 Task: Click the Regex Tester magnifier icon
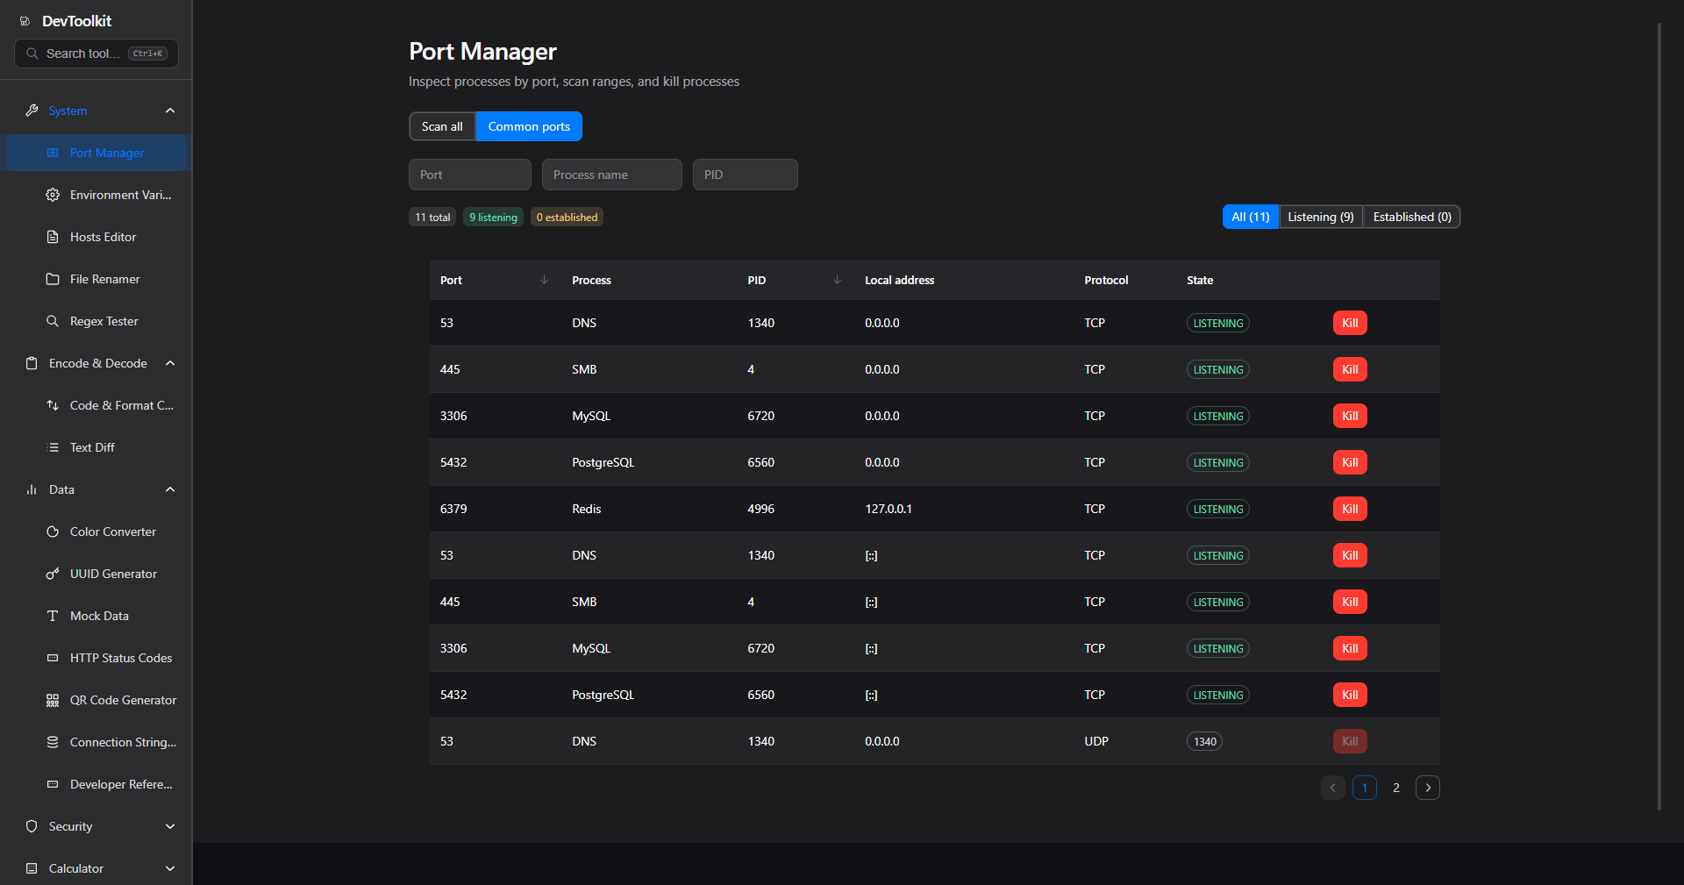point(53,321)
